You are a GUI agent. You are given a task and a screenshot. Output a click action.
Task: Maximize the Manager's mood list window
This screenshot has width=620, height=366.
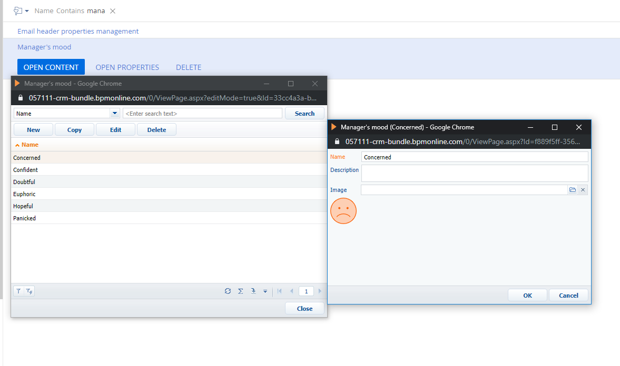coord(291,84)
